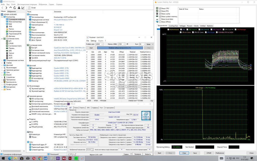The width and height of the screenshot is (257, 161).
Task: Open Settings menu in LinX
Action: click(93, 41)
